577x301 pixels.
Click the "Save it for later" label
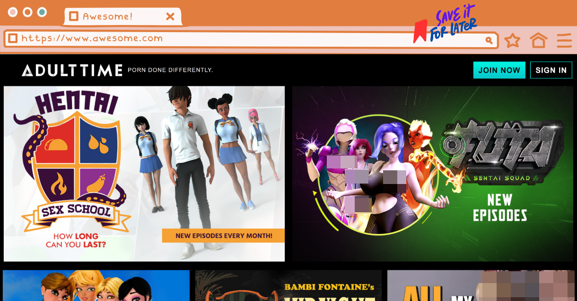click(x=454, y=24)
